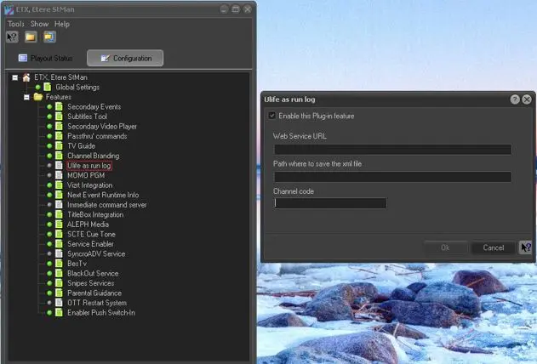Toggle the Enable this Plug-in feature checkbox
The height and width of the screenshot is (364, 537).
pyautogui.click(x=272, y=116)
